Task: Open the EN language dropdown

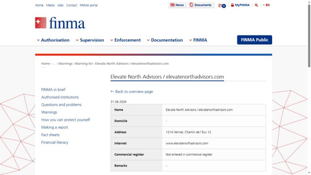Action: tap(266, 5)
